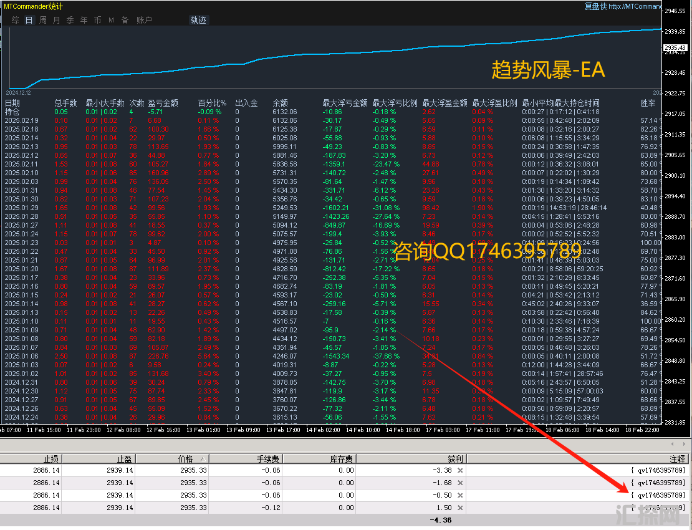This screenshot has height=530, width=692.
Task: Click the commission value -0.12
Action: point(271,508)
